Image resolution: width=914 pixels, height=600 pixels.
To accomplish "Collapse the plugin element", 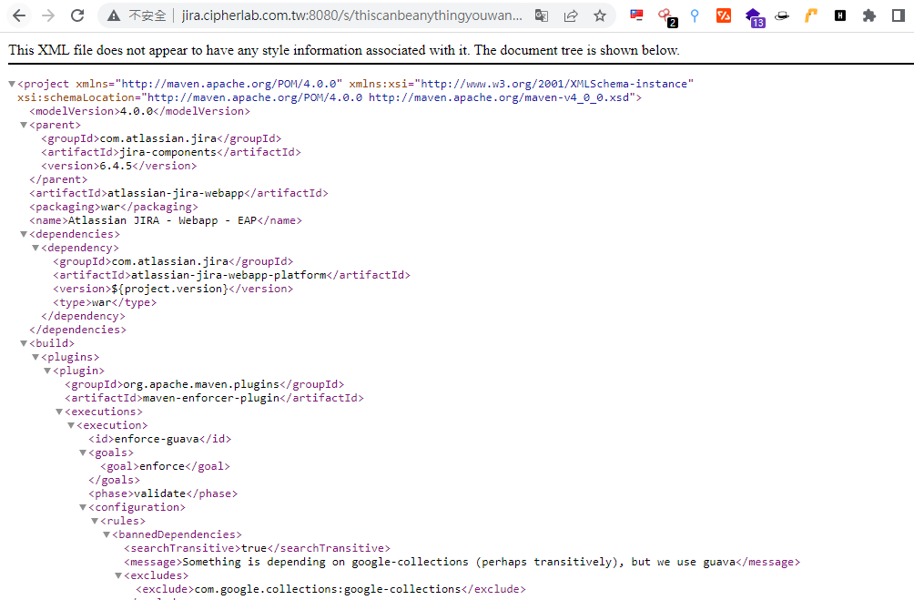I will 47,371.
